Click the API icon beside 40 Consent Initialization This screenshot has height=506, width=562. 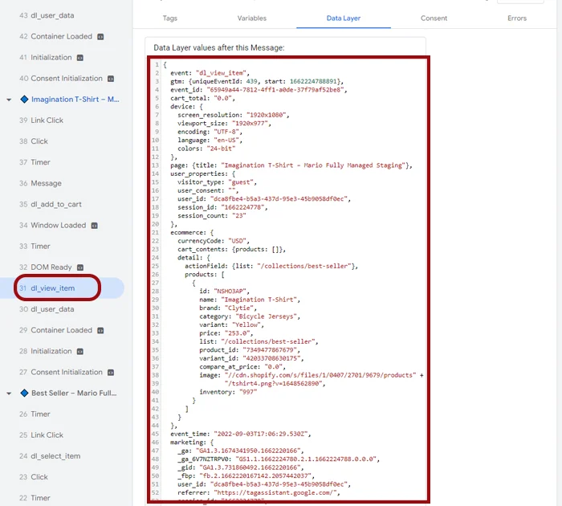(x=111, y=79)
